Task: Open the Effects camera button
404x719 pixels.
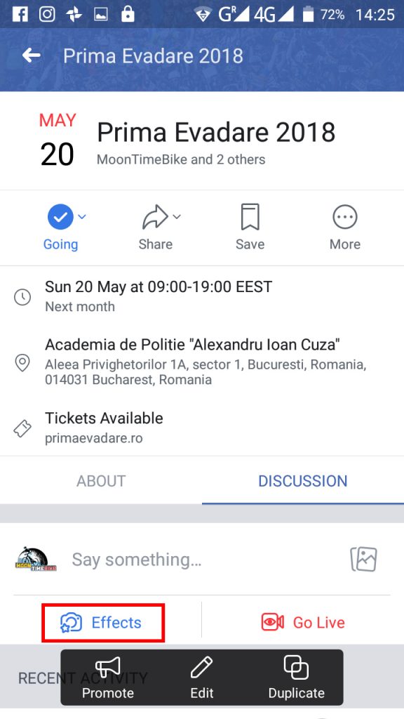Action: [x=103, y=623]
